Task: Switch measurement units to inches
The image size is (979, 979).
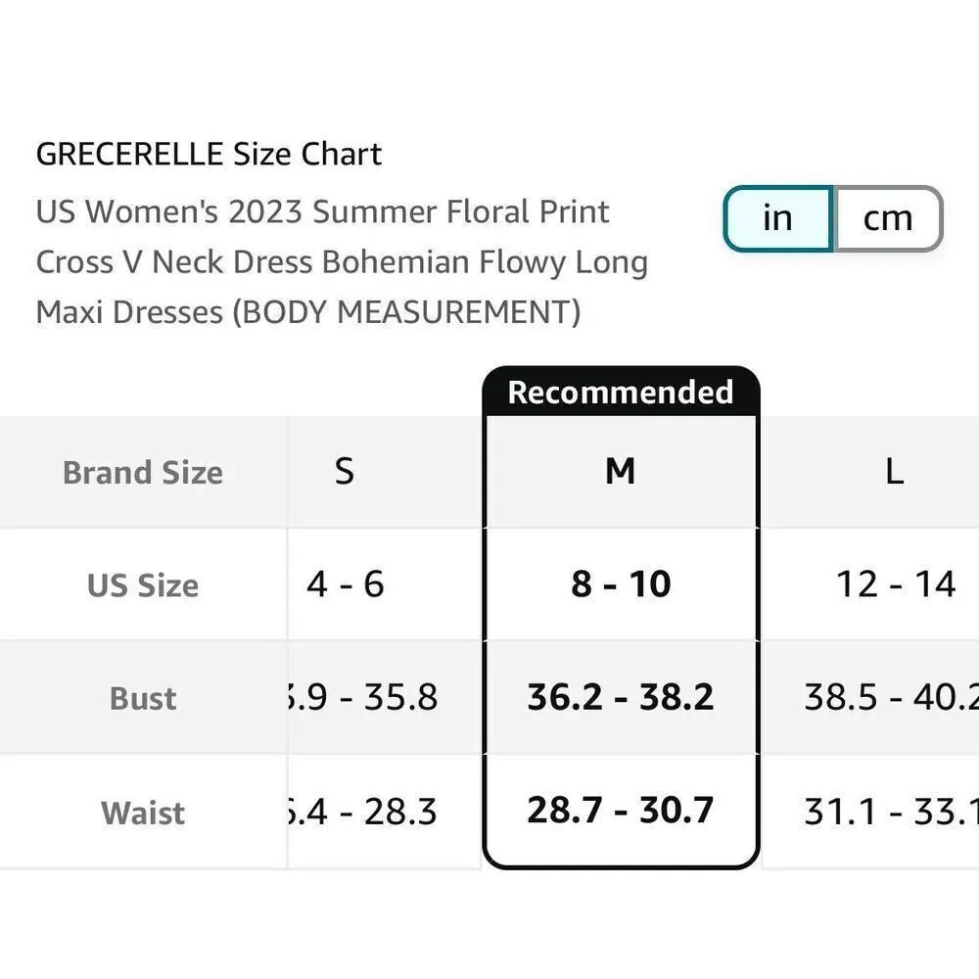Action: (777, 218)
